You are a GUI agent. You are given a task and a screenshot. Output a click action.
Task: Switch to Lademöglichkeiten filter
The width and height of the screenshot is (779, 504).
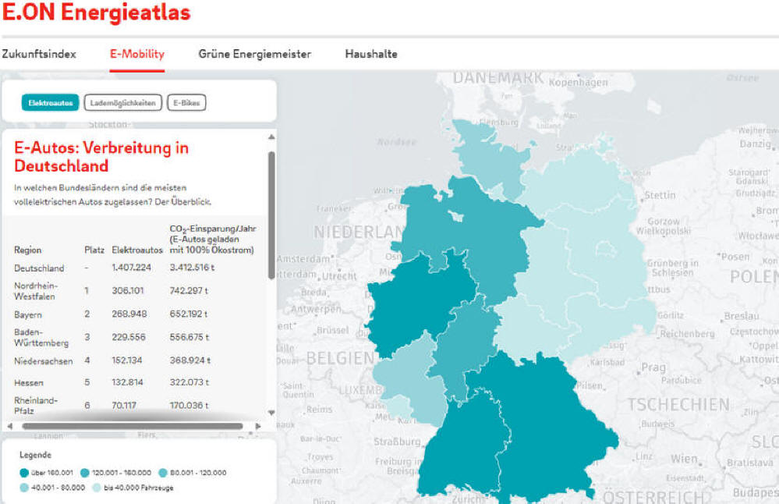(x=122, y=103)
